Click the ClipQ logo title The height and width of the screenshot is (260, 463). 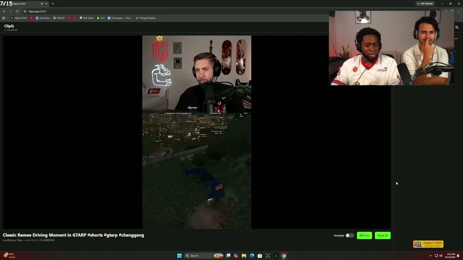pyautogui.click(x=9, y=26)
